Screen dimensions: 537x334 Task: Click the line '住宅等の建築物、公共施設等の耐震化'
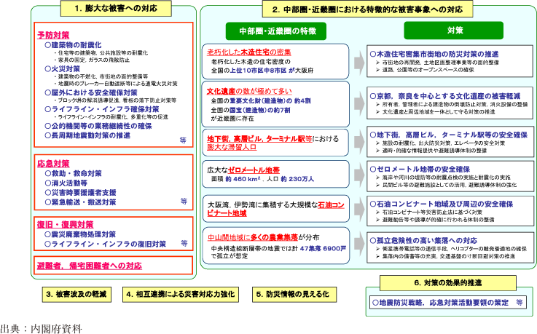(x=101, y=53)
